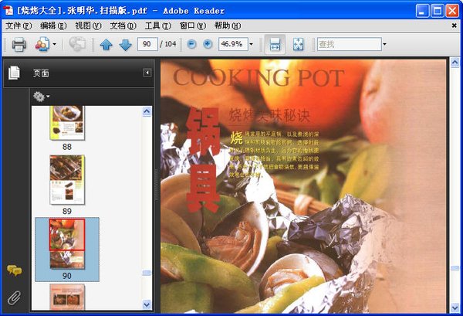Open the 文档 menu
The height and width of the screenshot is (316, 463).
click(x=123, y=26)
